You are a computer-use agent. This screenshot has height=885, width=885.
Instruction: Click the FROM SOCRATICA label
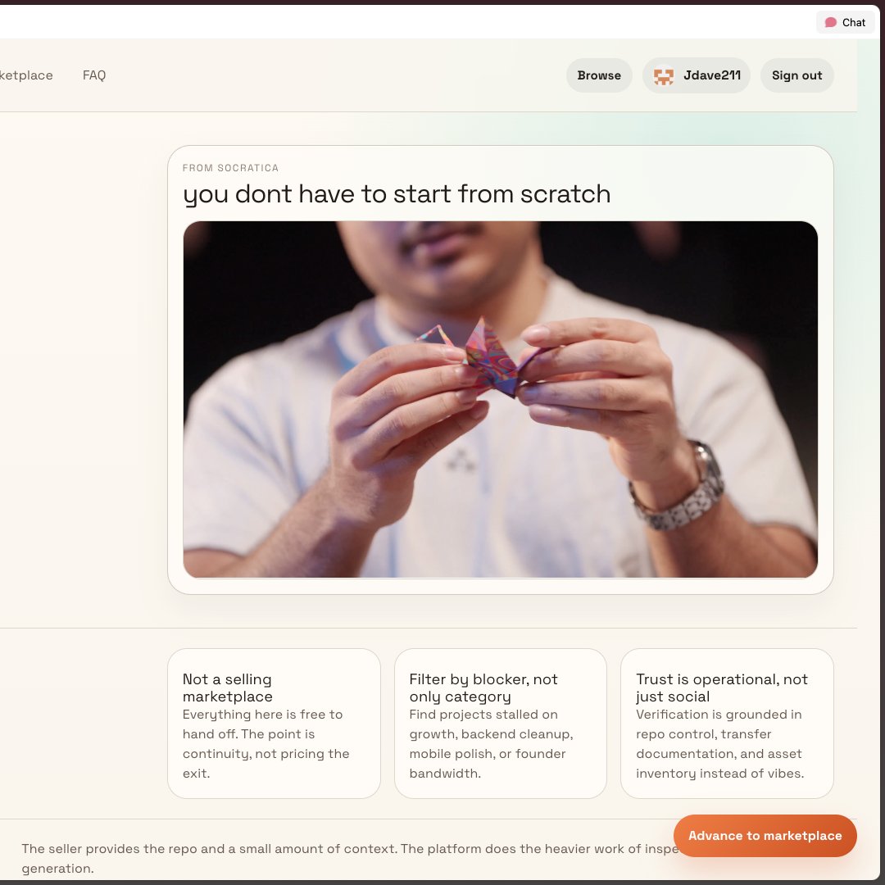coord(230,168)
